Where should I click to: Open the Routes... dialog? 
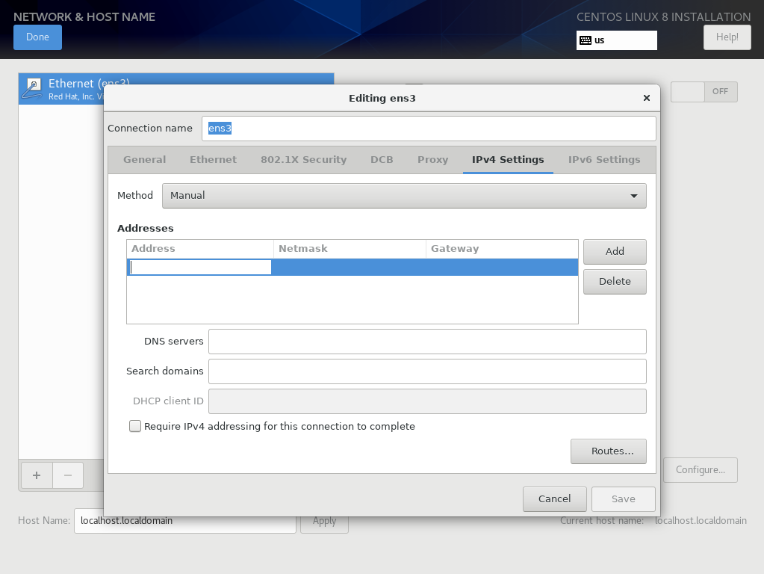point(609,451)
